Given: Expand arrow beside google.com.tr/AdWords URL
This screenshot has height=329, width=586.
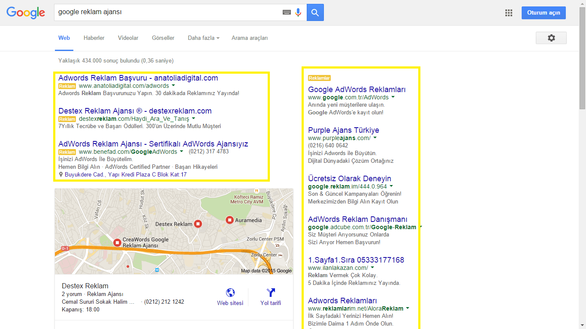Looking at the screenshot, I should tap(393, 97).
